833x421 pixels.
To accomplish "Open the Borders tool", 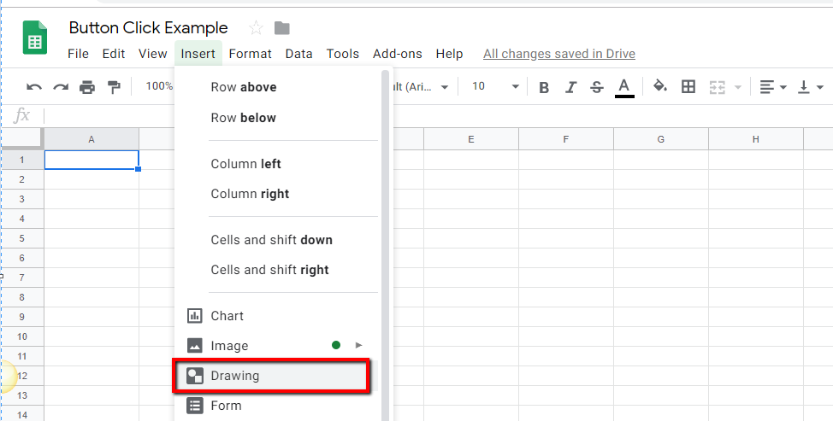I will click(x=688, y=86).
